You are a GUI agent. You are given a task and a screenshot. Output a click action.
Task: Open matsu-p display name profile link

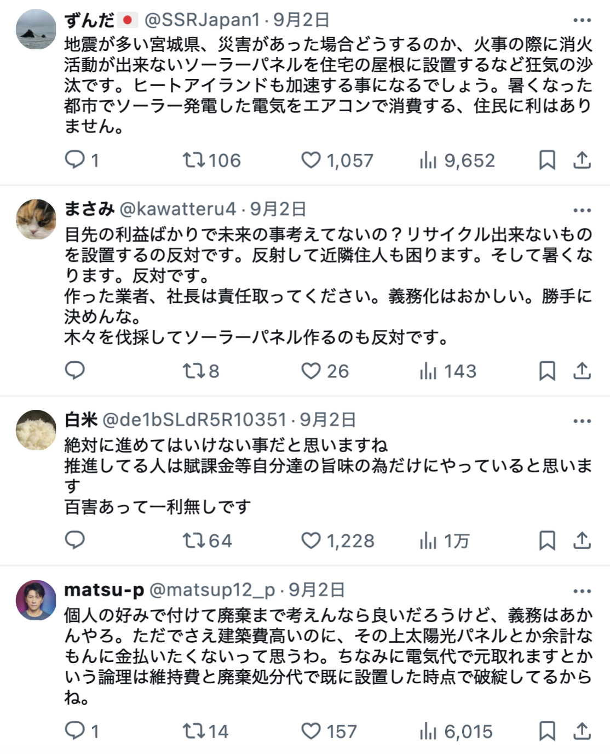104,590
